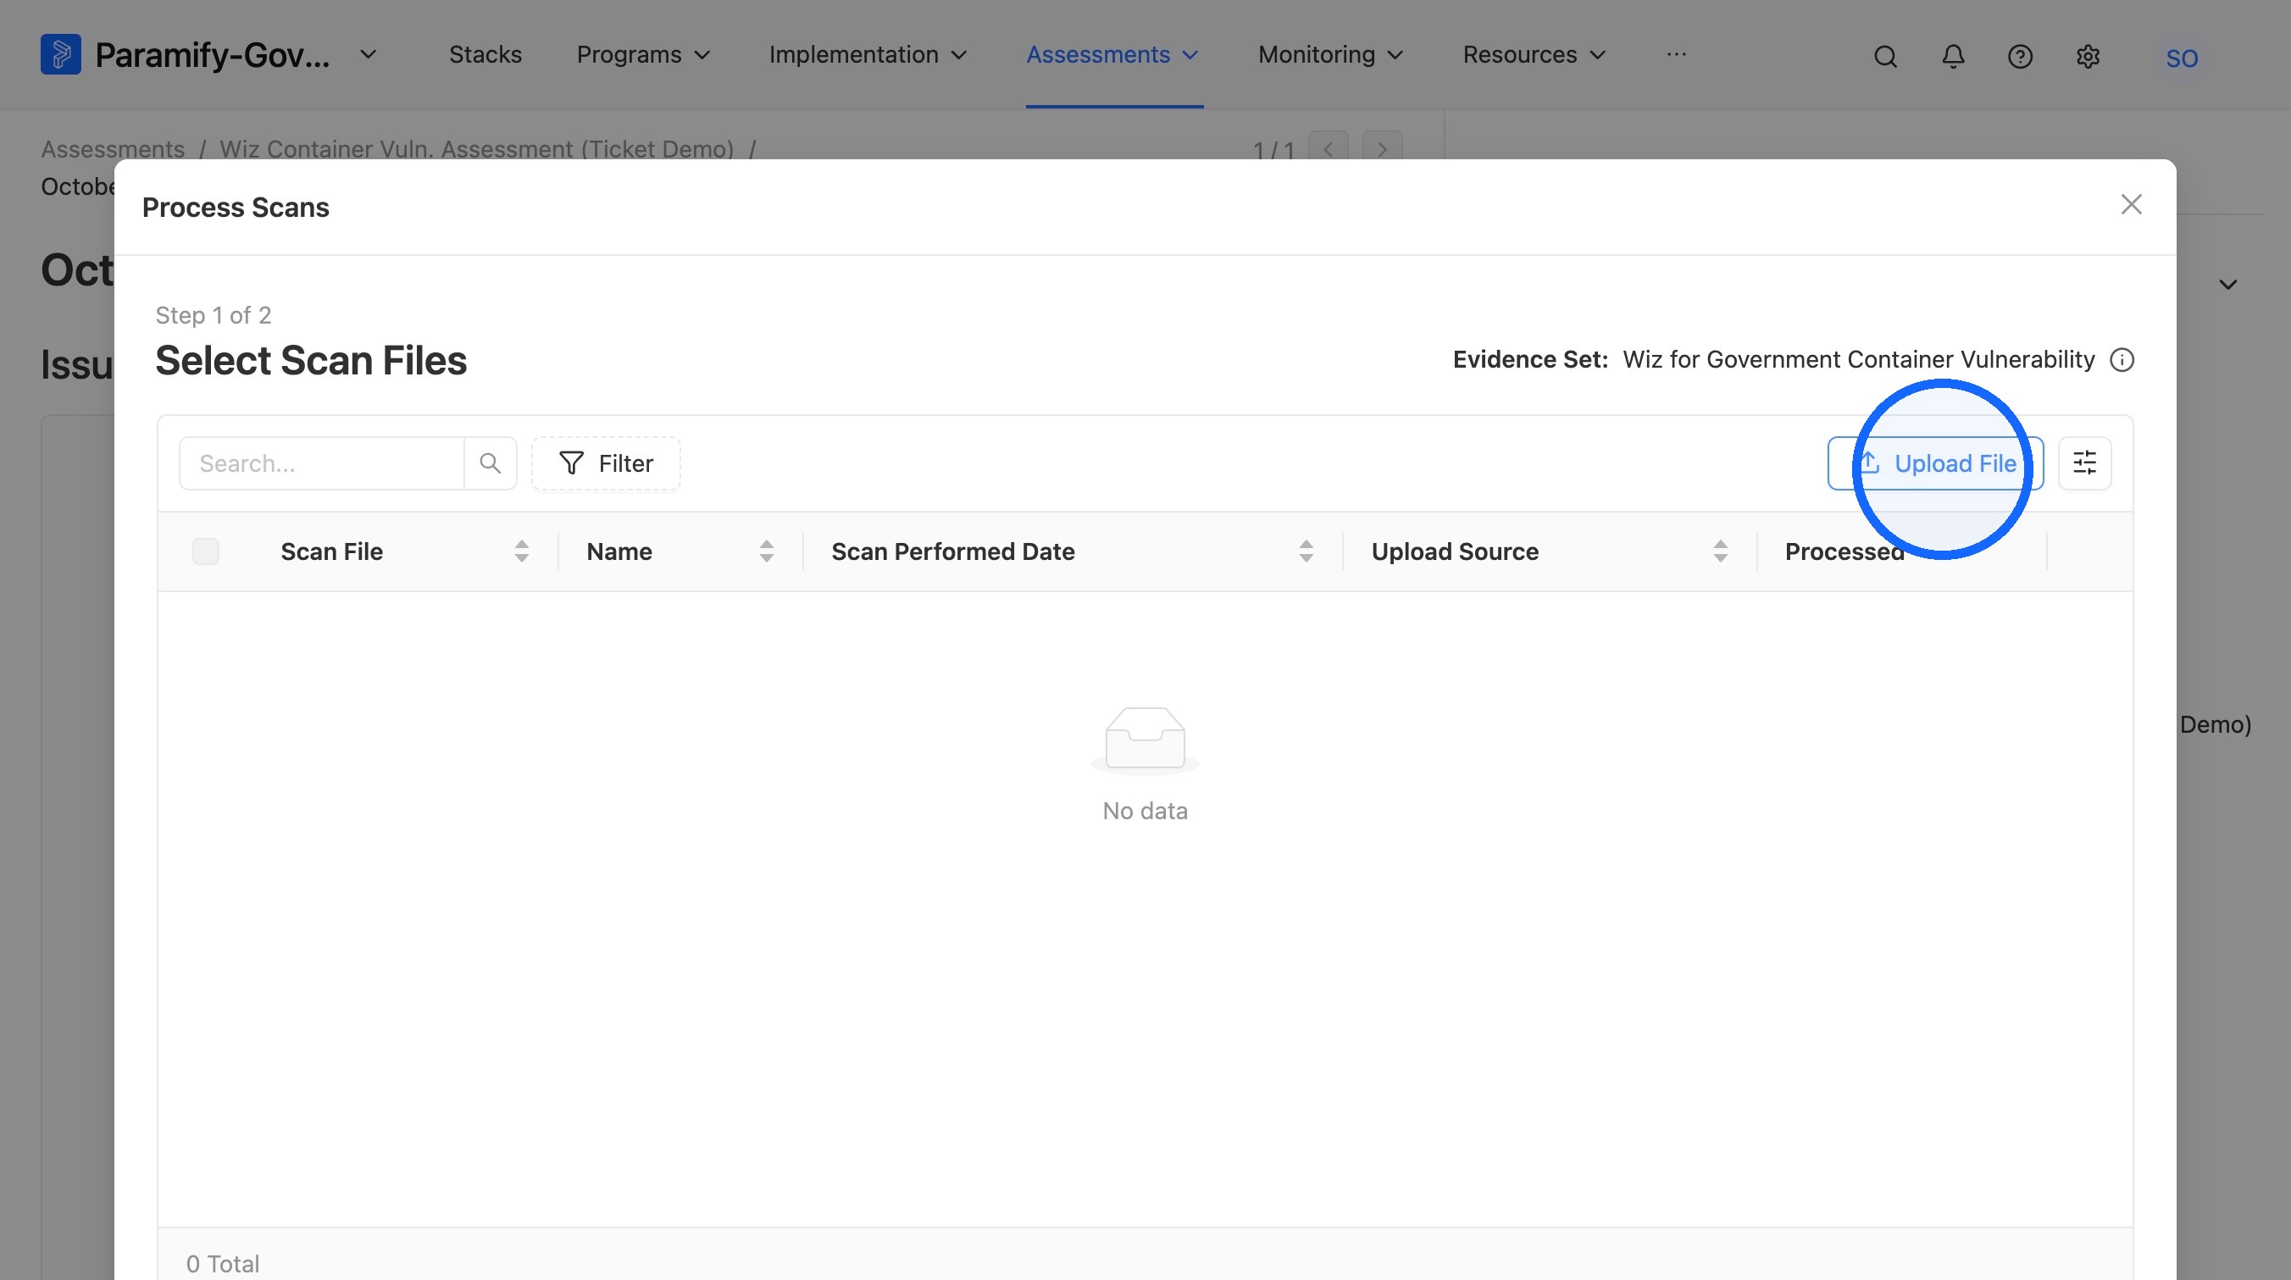Open the global search magnifier icon
This screenshot has width=2291, height=1280.
click(1885, 57)
